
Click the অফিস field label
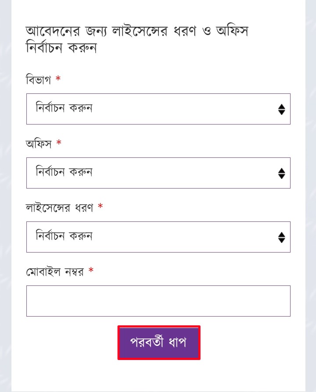pos(39,144)
